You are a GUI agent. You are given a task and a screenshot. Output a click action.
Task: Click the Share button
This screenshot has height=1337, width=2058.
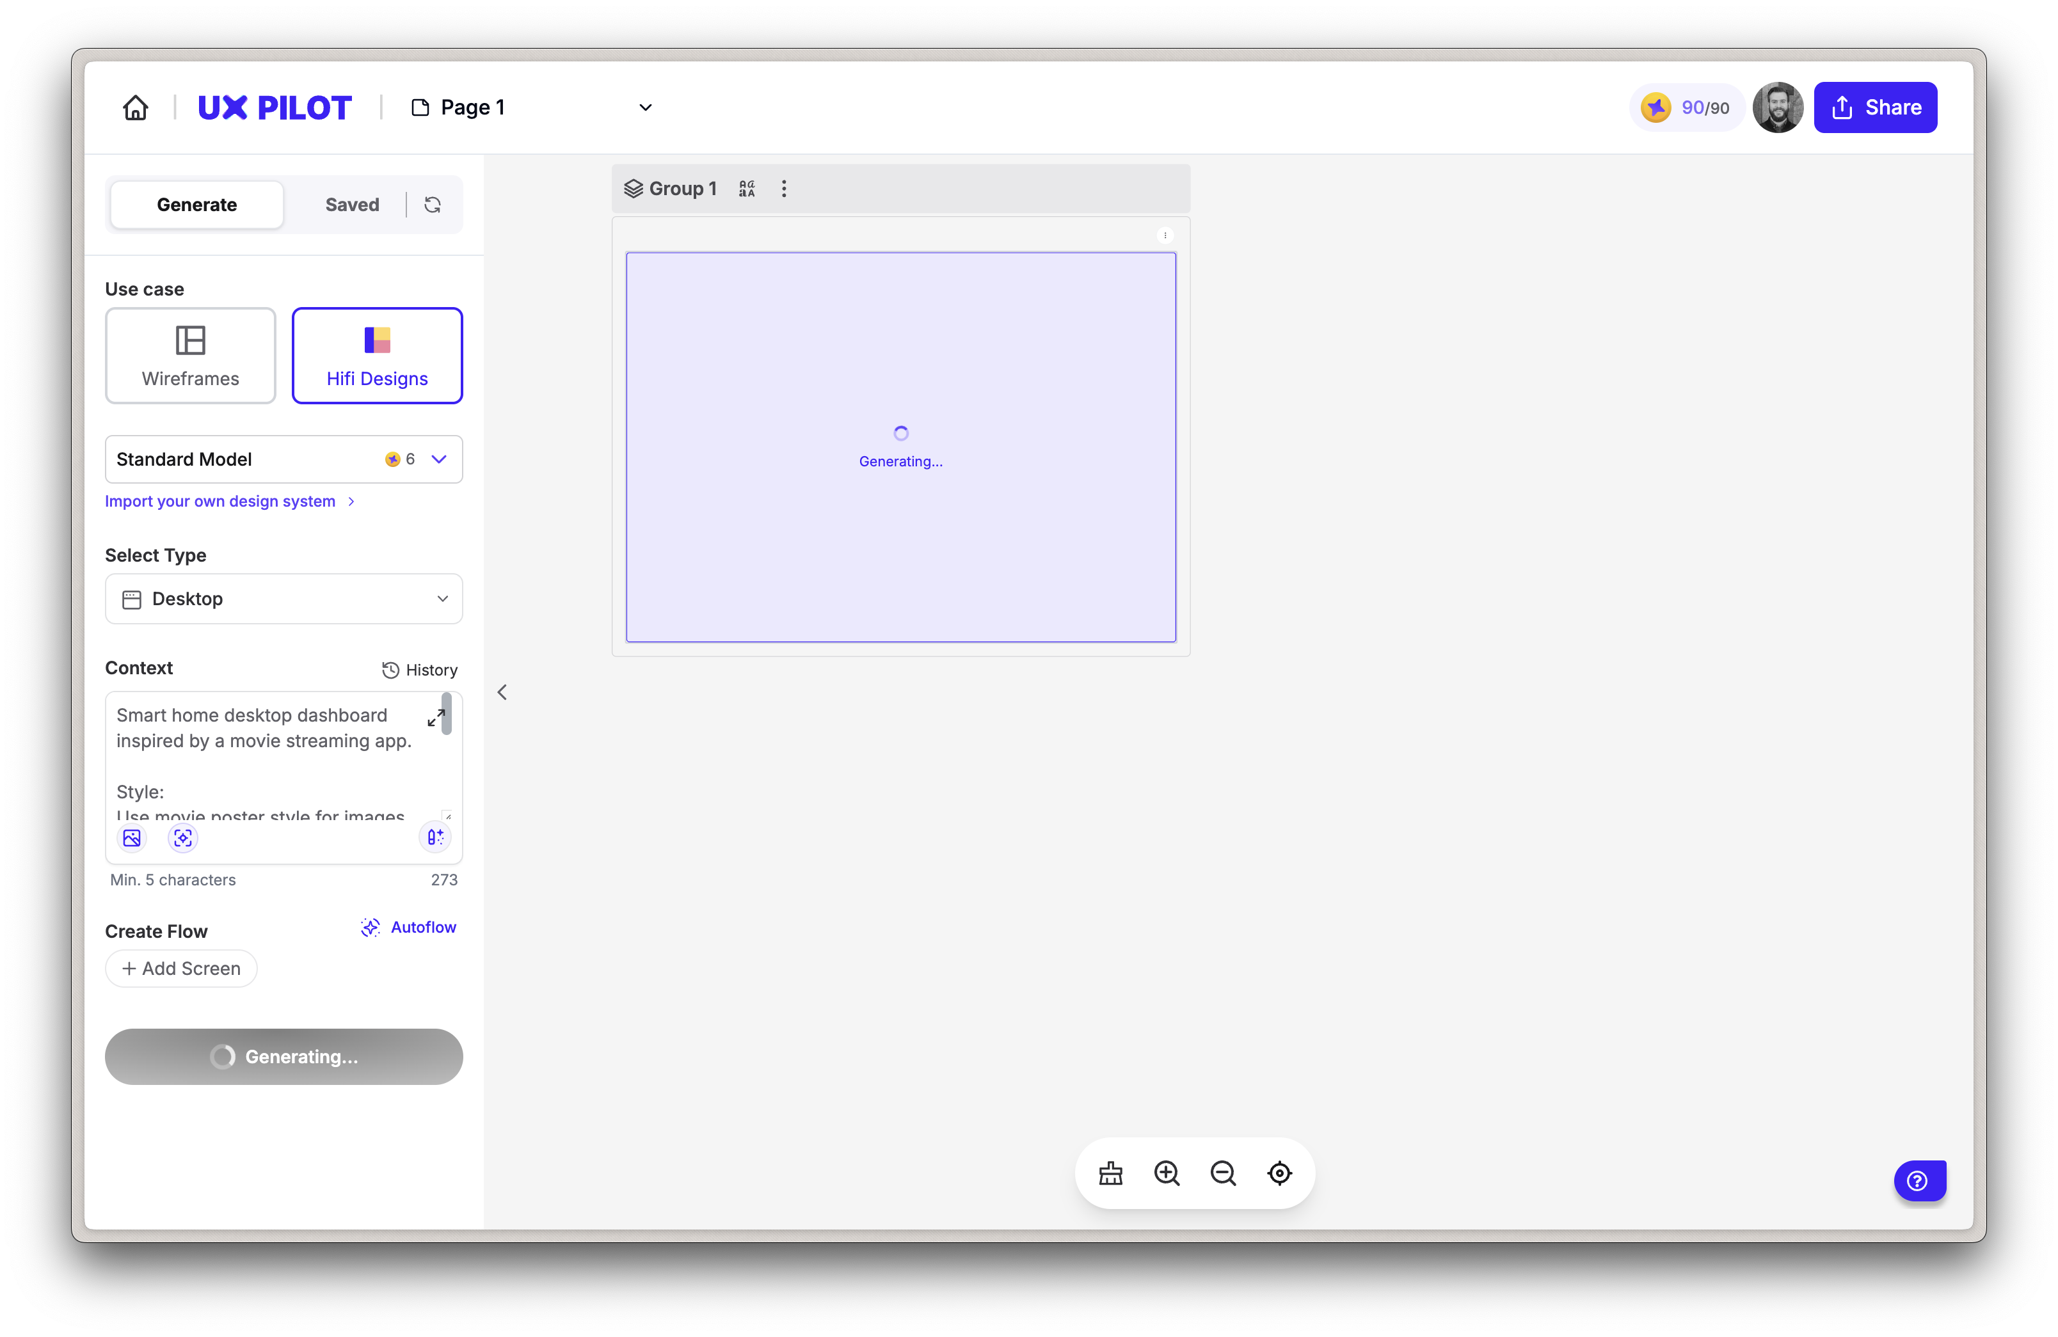1875,107
